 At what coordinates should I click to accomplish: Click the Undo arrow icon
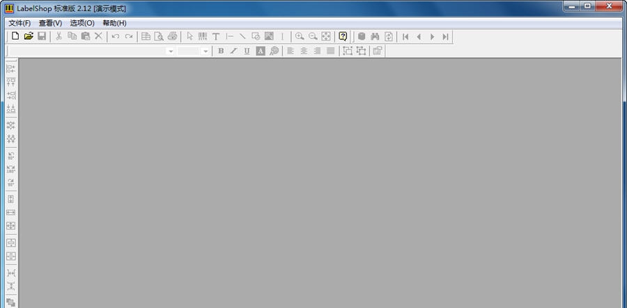click(116, 36)
